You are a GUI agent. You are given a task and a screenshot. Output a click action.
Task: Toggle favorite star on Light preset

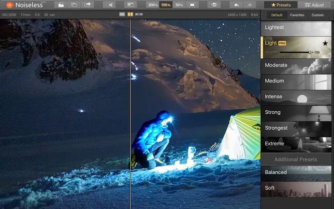(x=325, y=44)
